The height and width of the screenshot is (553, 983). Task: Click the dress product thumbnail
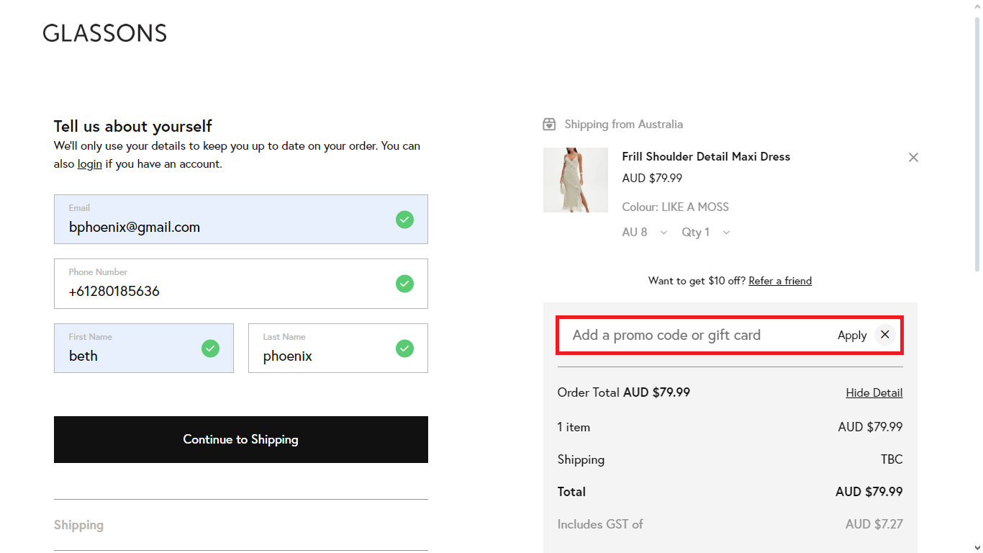(x=575, y=180)
